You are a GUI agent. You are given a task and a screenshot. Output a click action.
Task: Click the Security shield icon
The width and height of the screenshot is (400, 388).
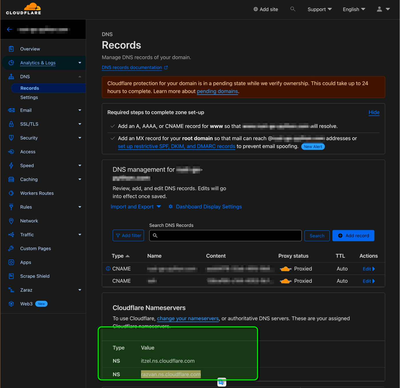[11, 138]
